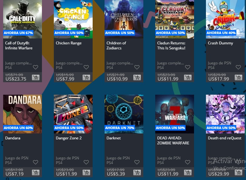Toggle wishlist heart for Call of Duty
246x180 pixels.
coord(35,67)
